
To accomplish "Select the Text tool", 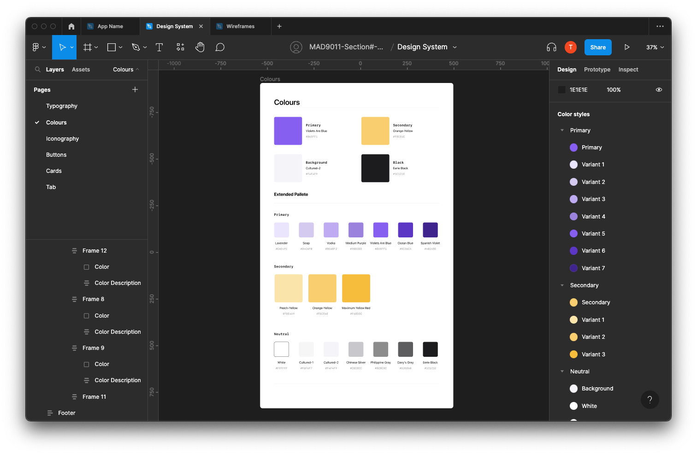I will coord(159,47).
